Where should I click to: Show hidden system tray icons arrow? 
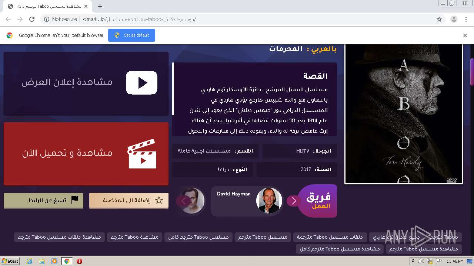click(x=413, y=261)
